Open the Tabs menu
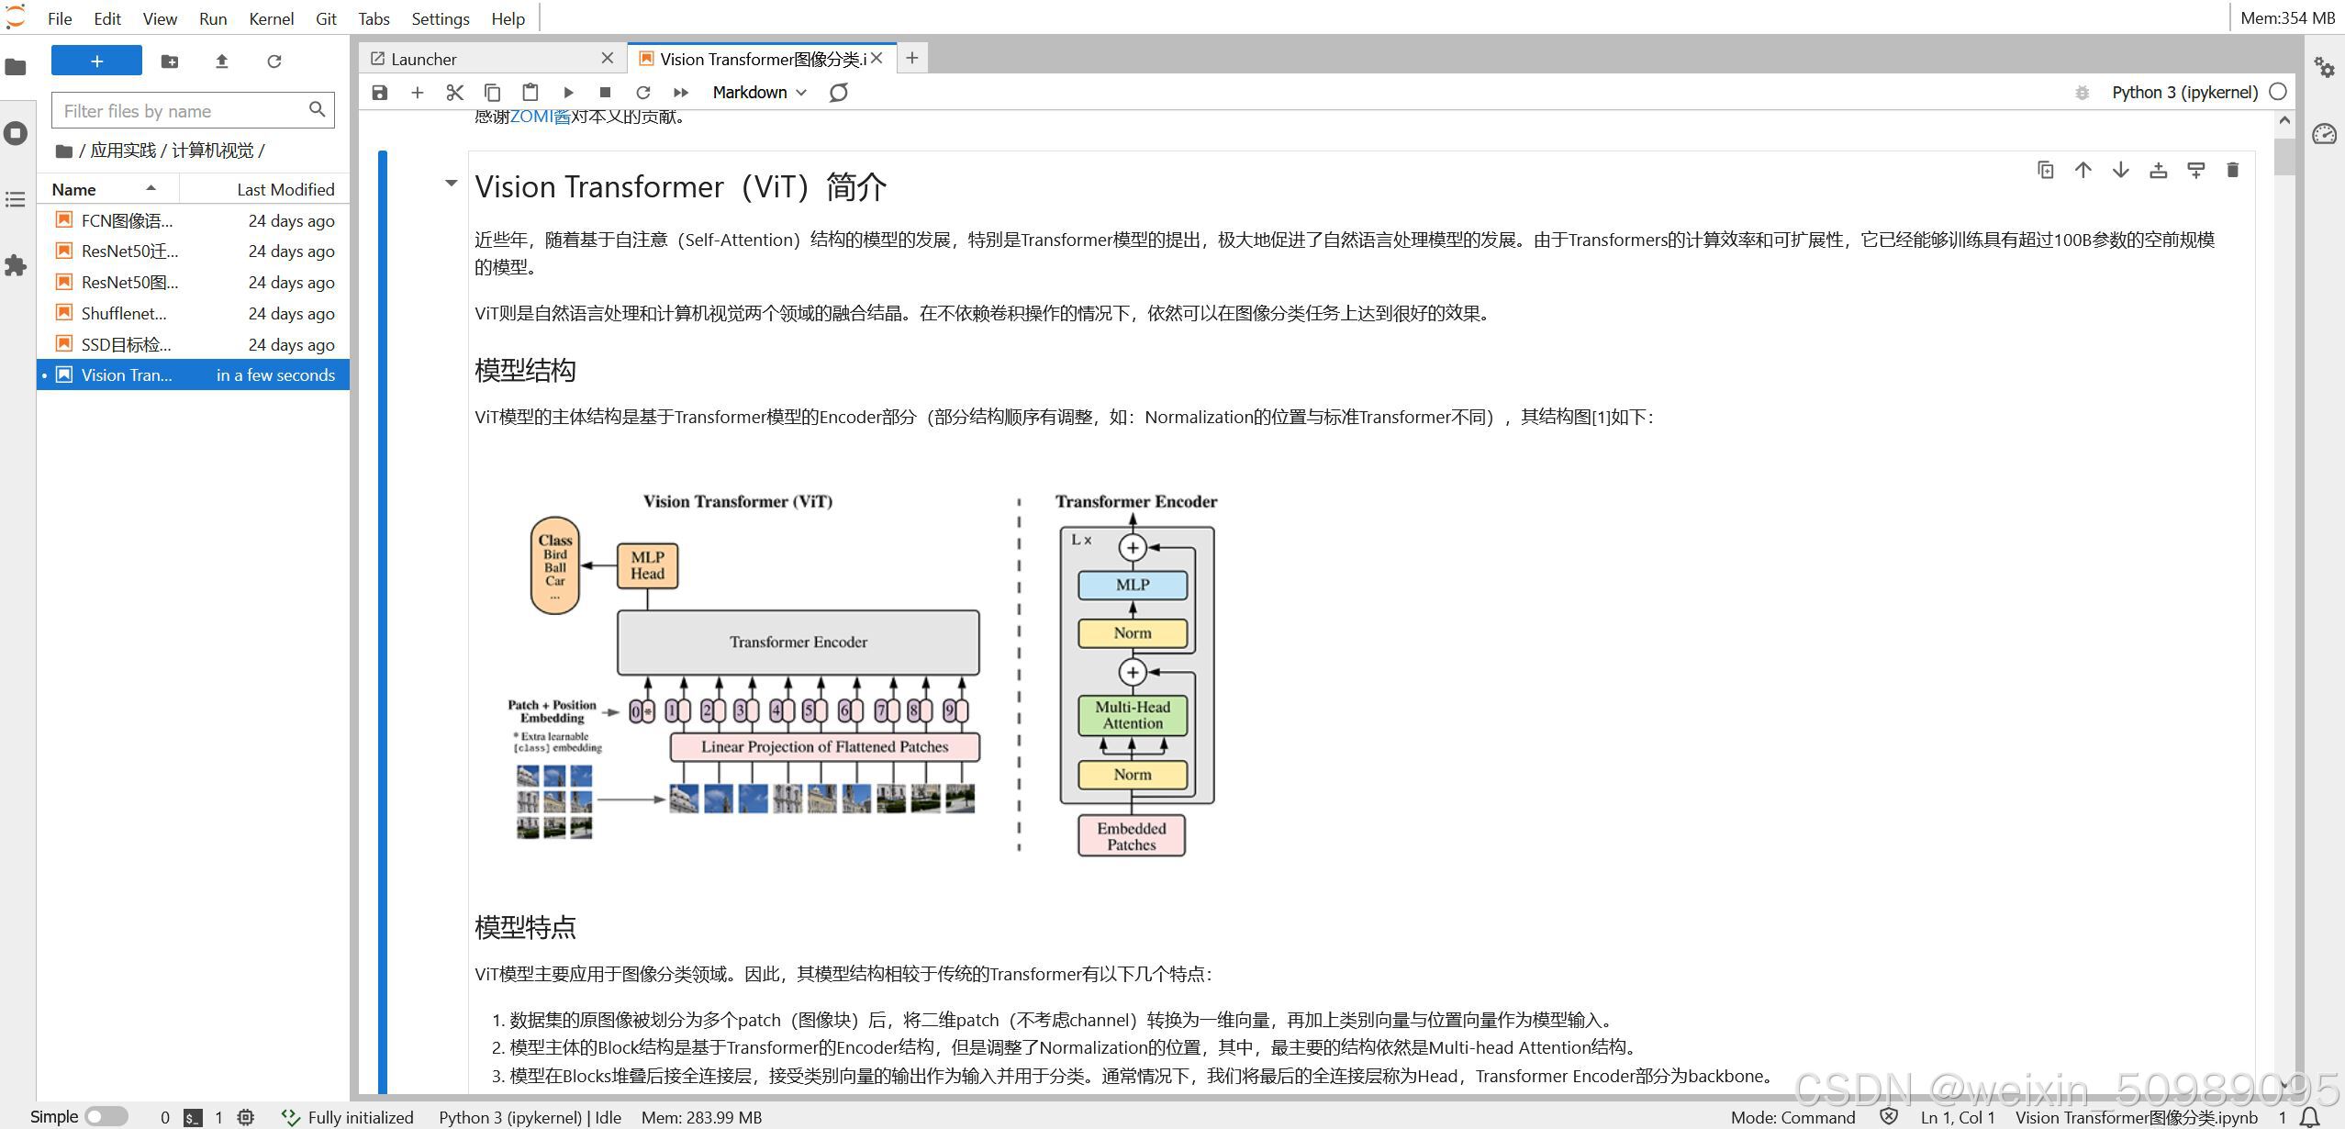The width and height of the screenshot is (2345, 1129). click(x=374, y=18)
